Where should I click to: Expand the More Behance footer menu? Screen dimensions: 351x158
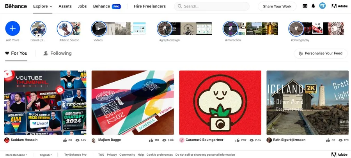16,155
